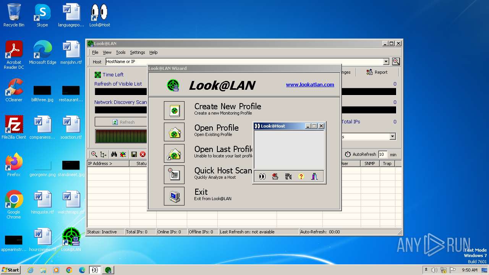The width and height of the screenshot is (489, 275).
Task: Click the www.lookatlan.com link
Action: tap(310, 85)
